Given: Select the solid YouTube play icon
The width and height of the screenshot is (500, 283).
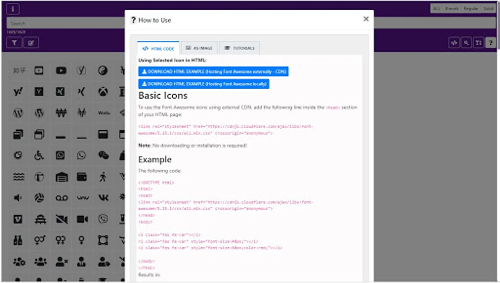Looking at the screenshot, I should point(61,70).
